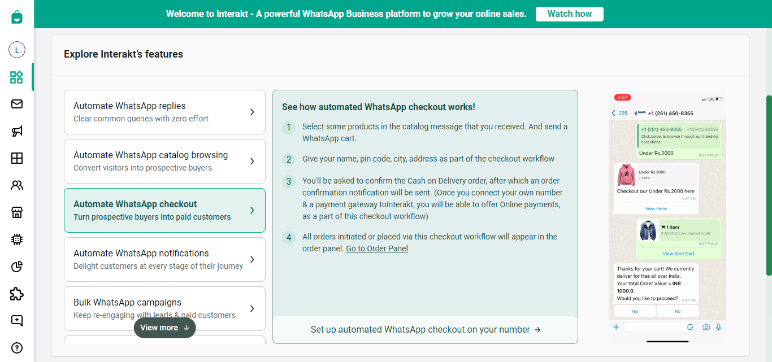
Task: Expand the Automate WhatsApp replies card
Action: (164, 112)
